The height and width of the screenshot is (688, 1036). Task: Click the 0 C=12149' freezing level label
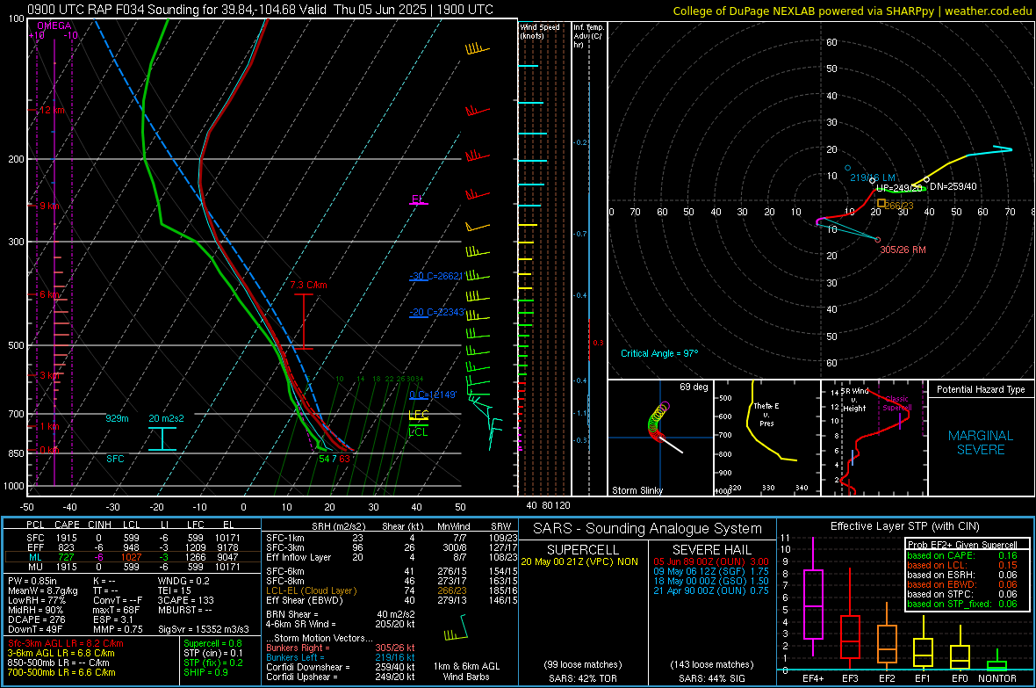(x=433, y=395)
